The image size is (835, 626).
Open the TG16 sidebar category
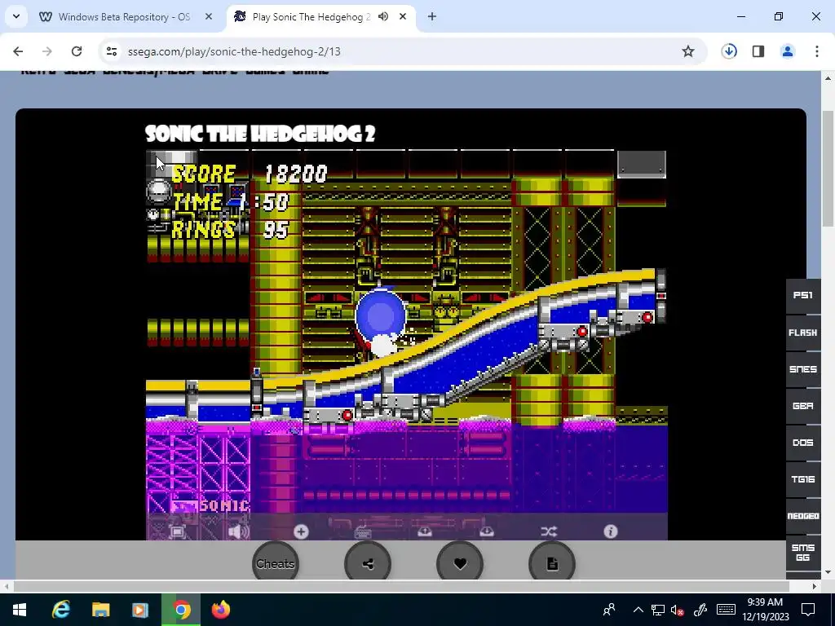pos(803,479)
